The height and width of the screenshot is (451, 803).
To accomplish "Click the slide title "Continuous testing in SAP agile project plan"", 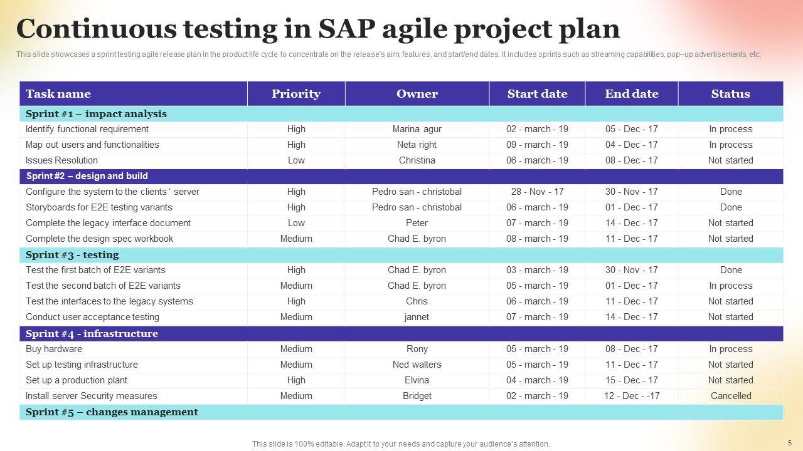I will click(318, 29).
